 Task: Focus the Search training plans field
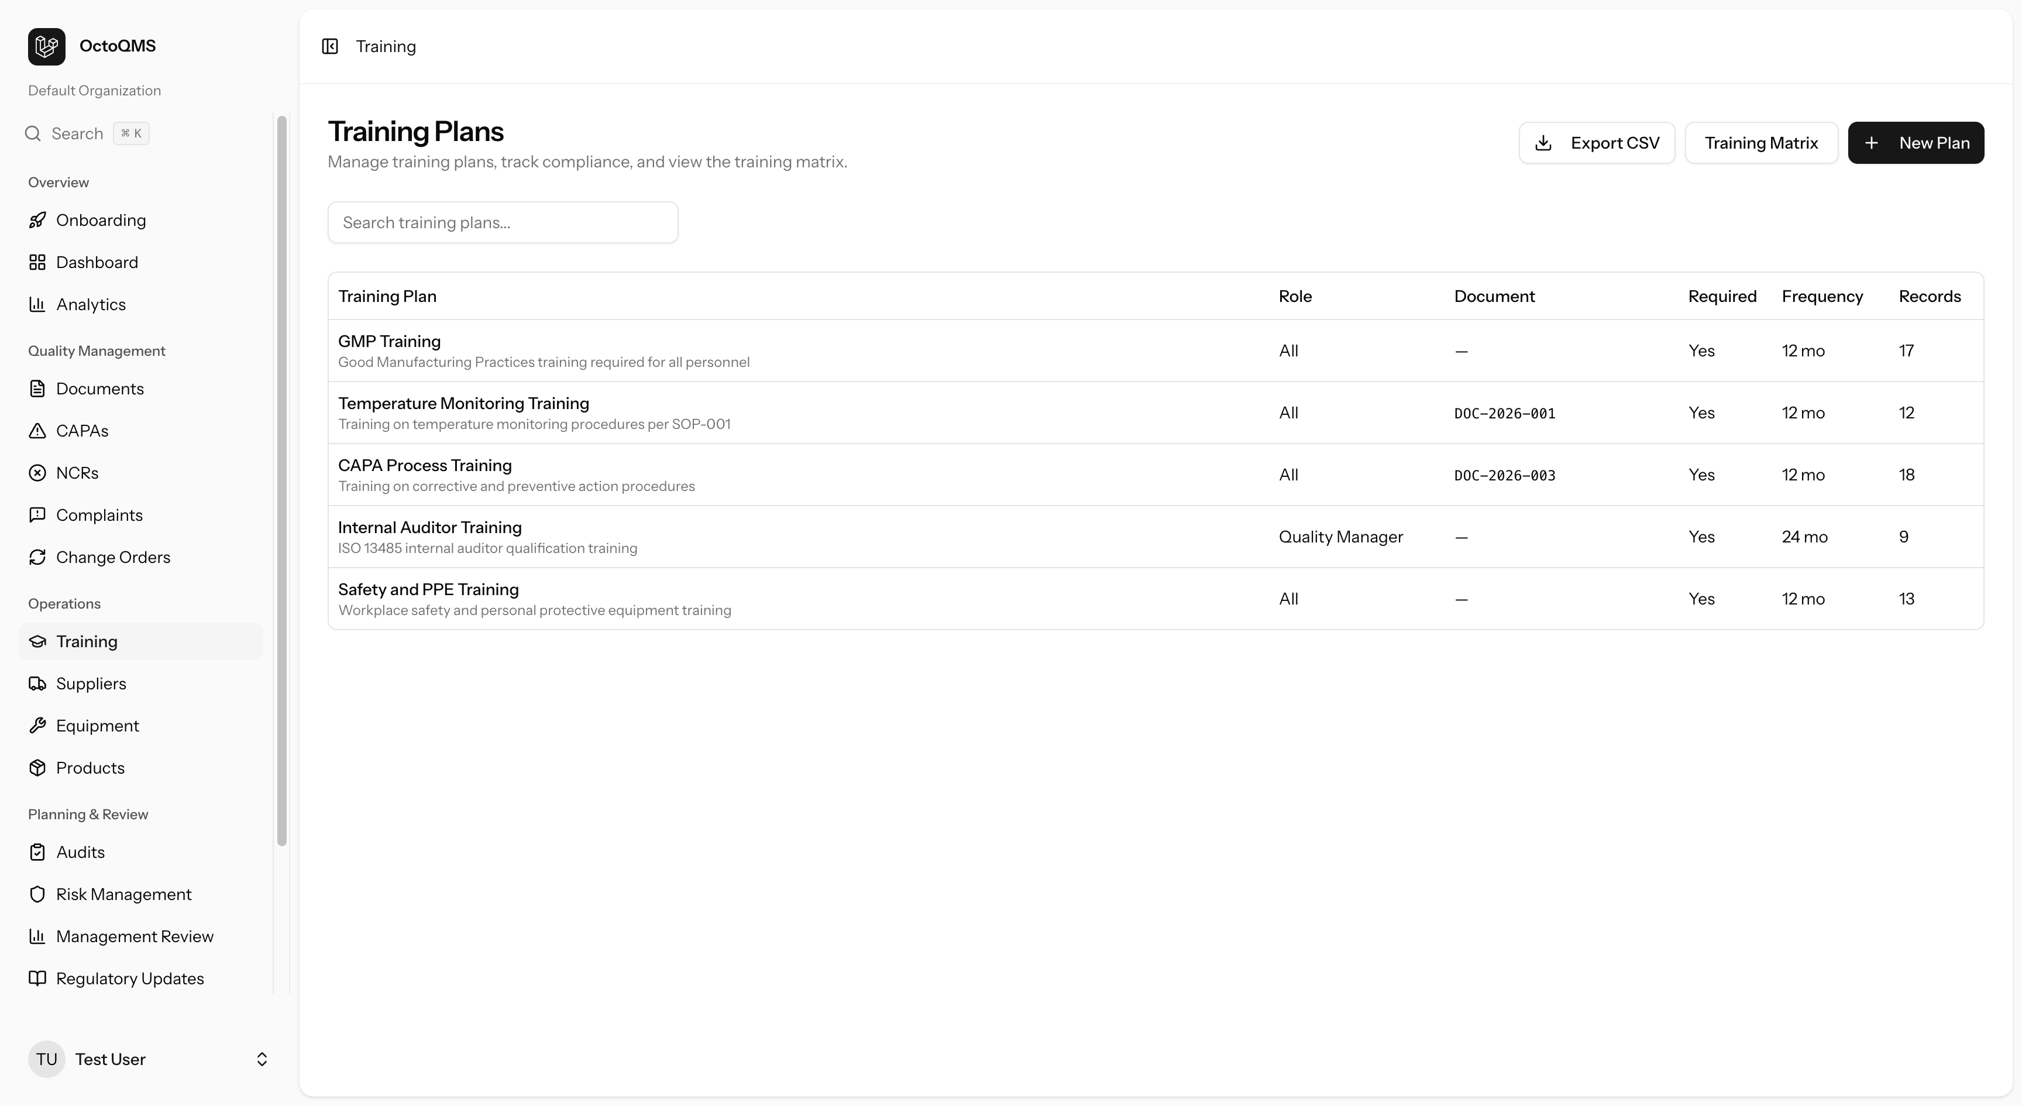coord(503,223)
